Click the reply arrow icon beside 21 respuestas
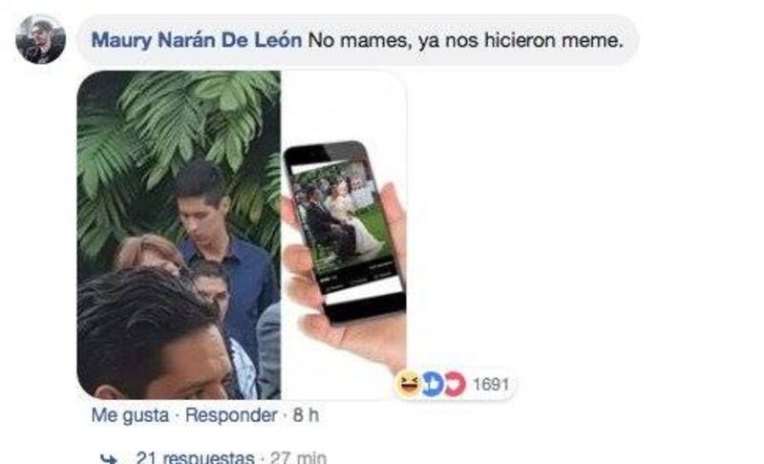Viewport: 764px width, 464px height. (108, 458)
